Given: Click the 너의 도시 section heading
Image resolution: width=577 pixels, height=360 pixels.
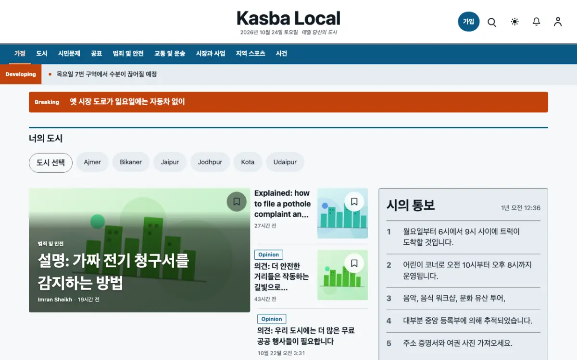Looking at the screenshot, I should click(x=46, y=138).
